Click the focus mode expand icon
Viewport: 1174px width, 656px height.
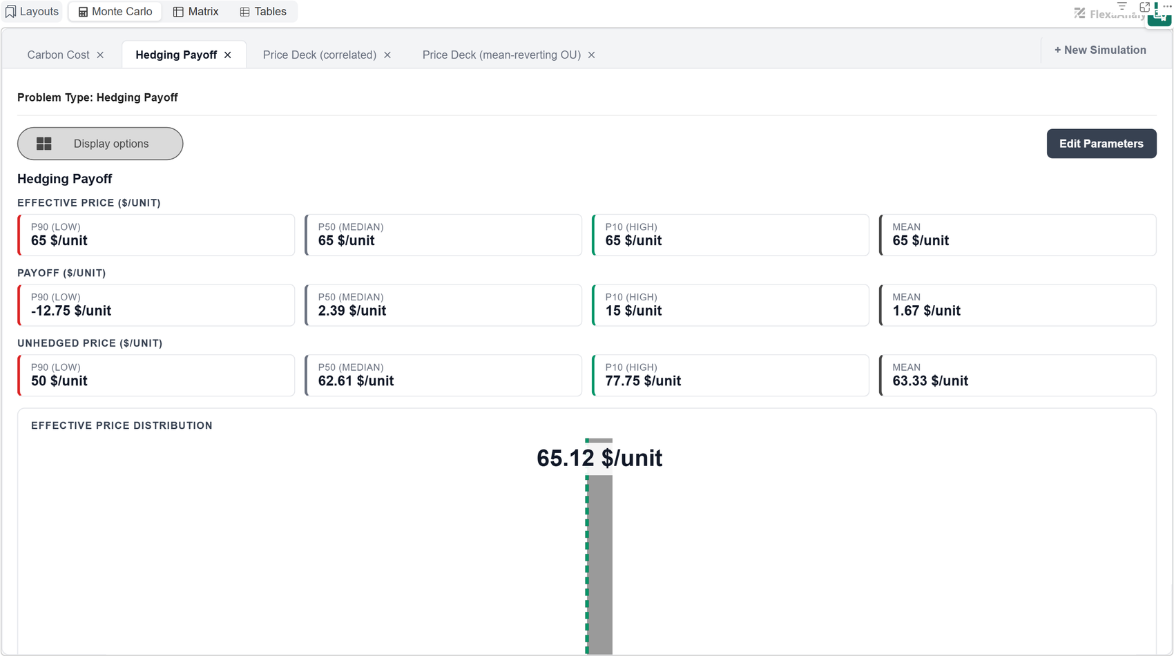coord(1144,7)
